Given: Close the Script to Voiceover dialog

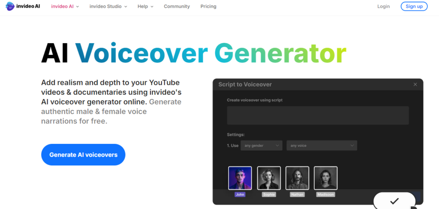Looking at the screenshot, I should click(x=415, y=84).
